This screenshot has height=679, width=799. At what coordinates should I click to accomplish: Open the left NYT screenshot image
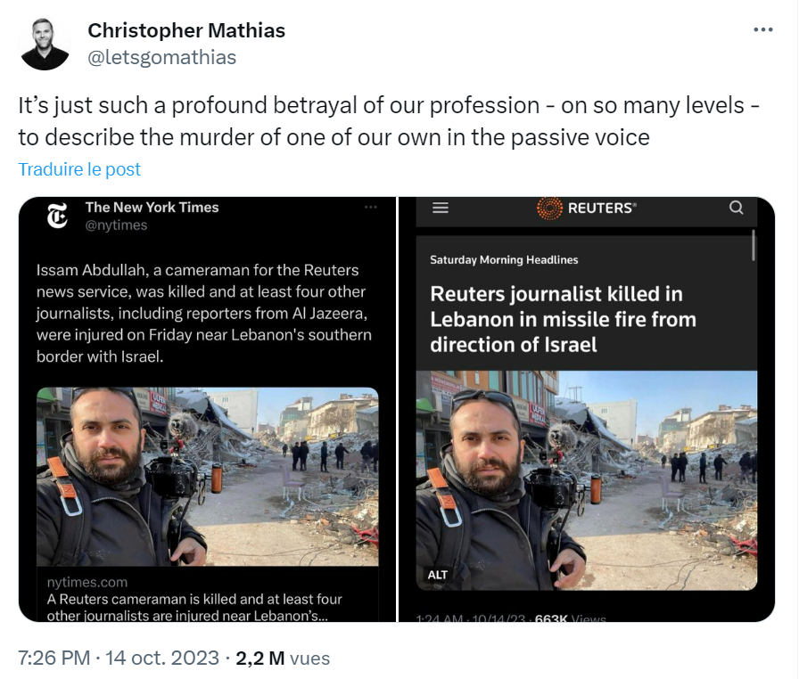click(x=207, y=410)
